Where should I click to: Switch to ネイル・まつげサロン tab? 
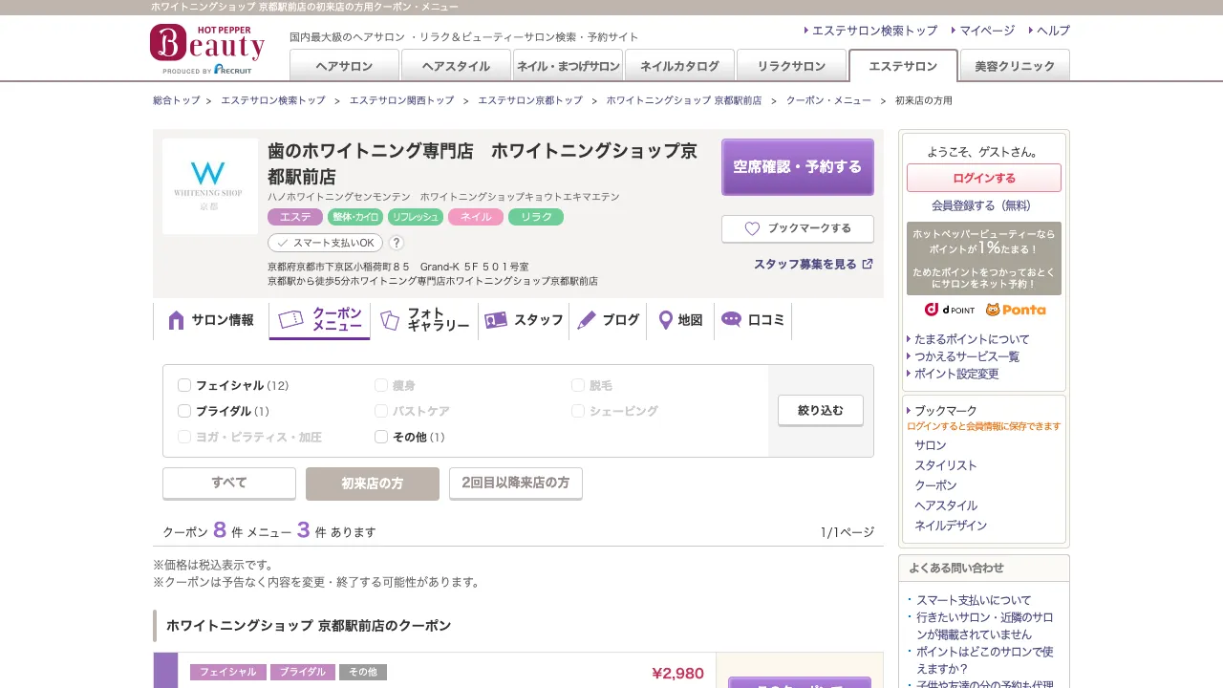[x=568, y=65]
